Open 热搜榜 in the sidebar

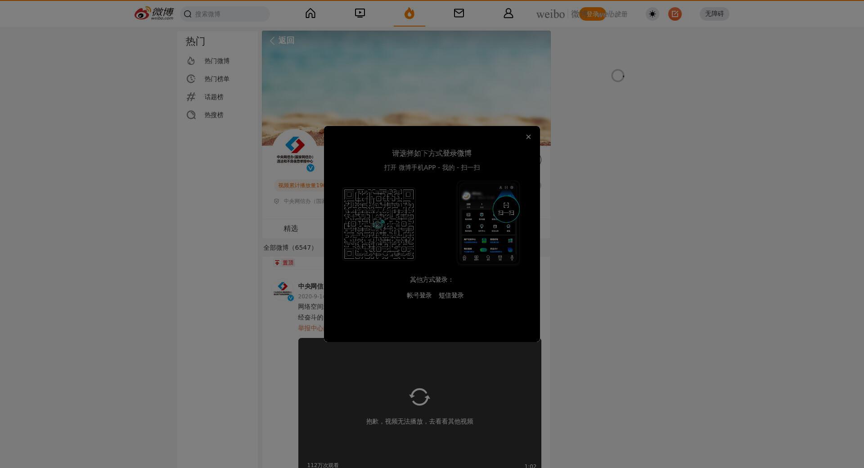217,115
